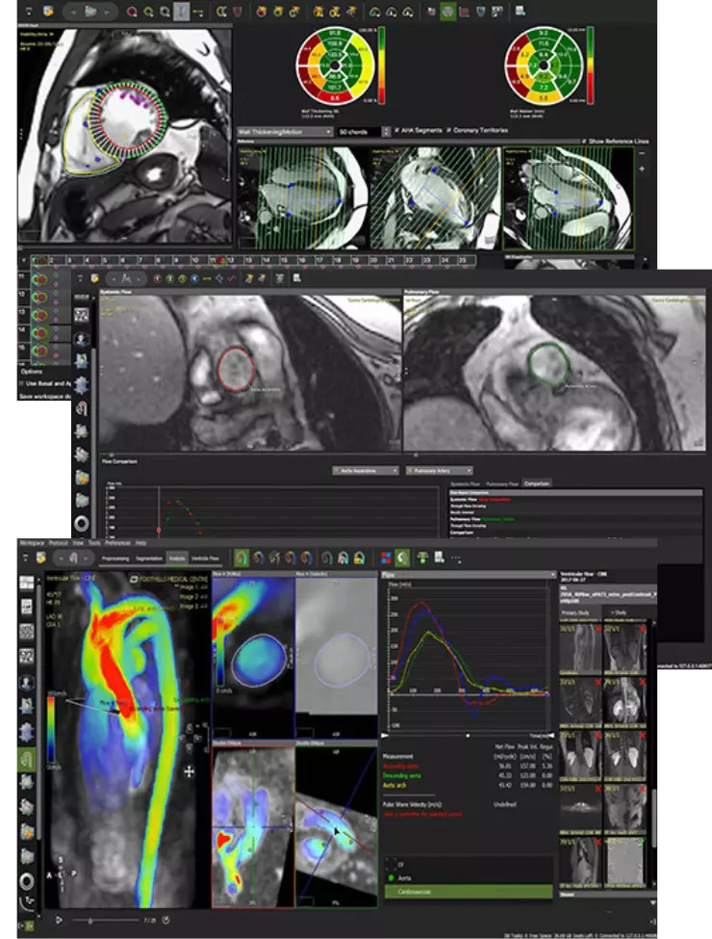Screen dimensions: 712x939
Task: Play cine with play button in 4D flow window
Action: pos(59,920)
